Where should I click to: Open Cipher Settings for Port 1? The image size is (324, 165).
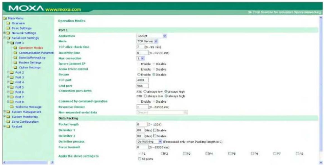coord(30,67)
